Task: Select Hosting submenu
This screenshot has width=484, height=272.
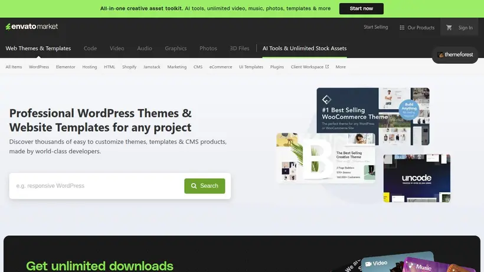Action: point(90,67)
